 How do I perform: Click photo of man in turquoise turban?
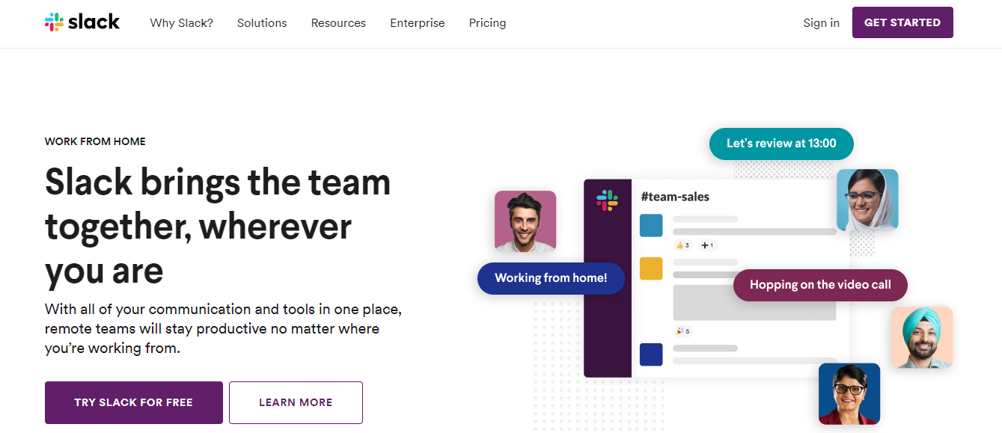point(922,337)
